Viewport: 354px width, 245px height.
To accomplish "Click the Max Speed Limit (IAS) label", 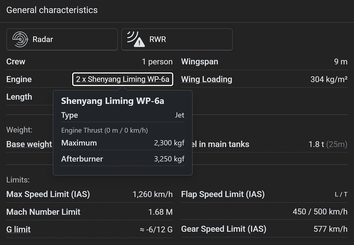I will click(48, 194).
